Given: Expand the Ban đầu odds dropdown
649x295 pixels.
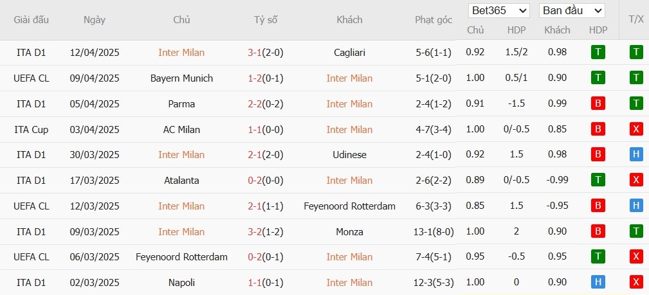Looking at the screenshot, I should pyautogui.click(x=572, y=11).
